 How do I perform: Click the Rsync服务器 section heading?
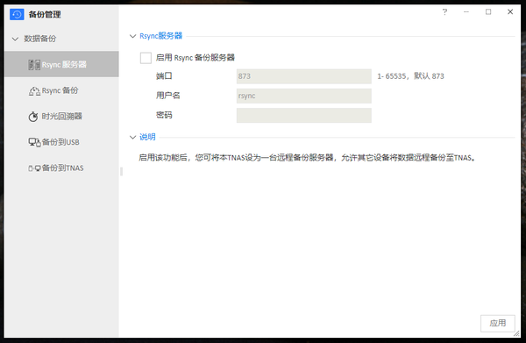(x=161, y=36)
